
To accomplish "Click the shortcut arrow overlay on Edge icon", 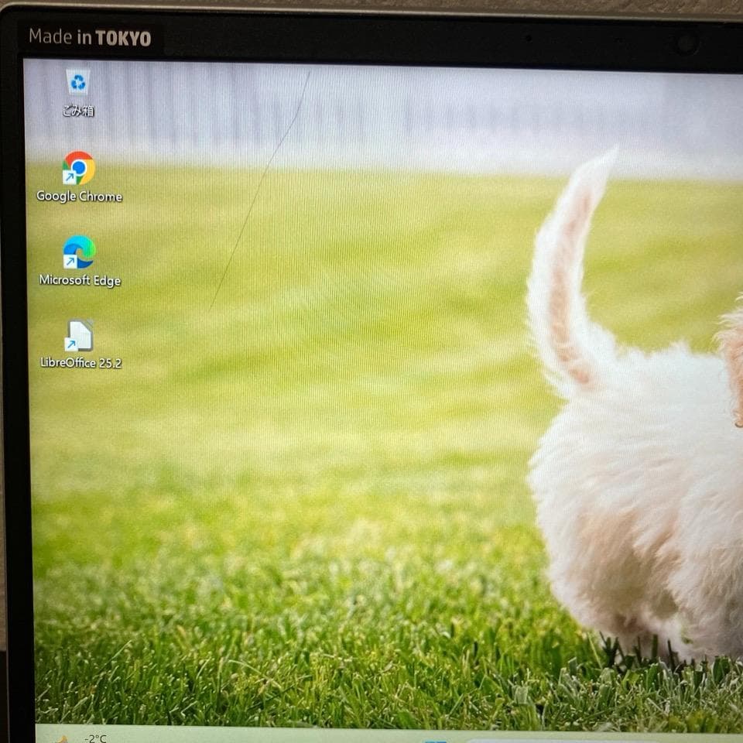I will point(70,262).
